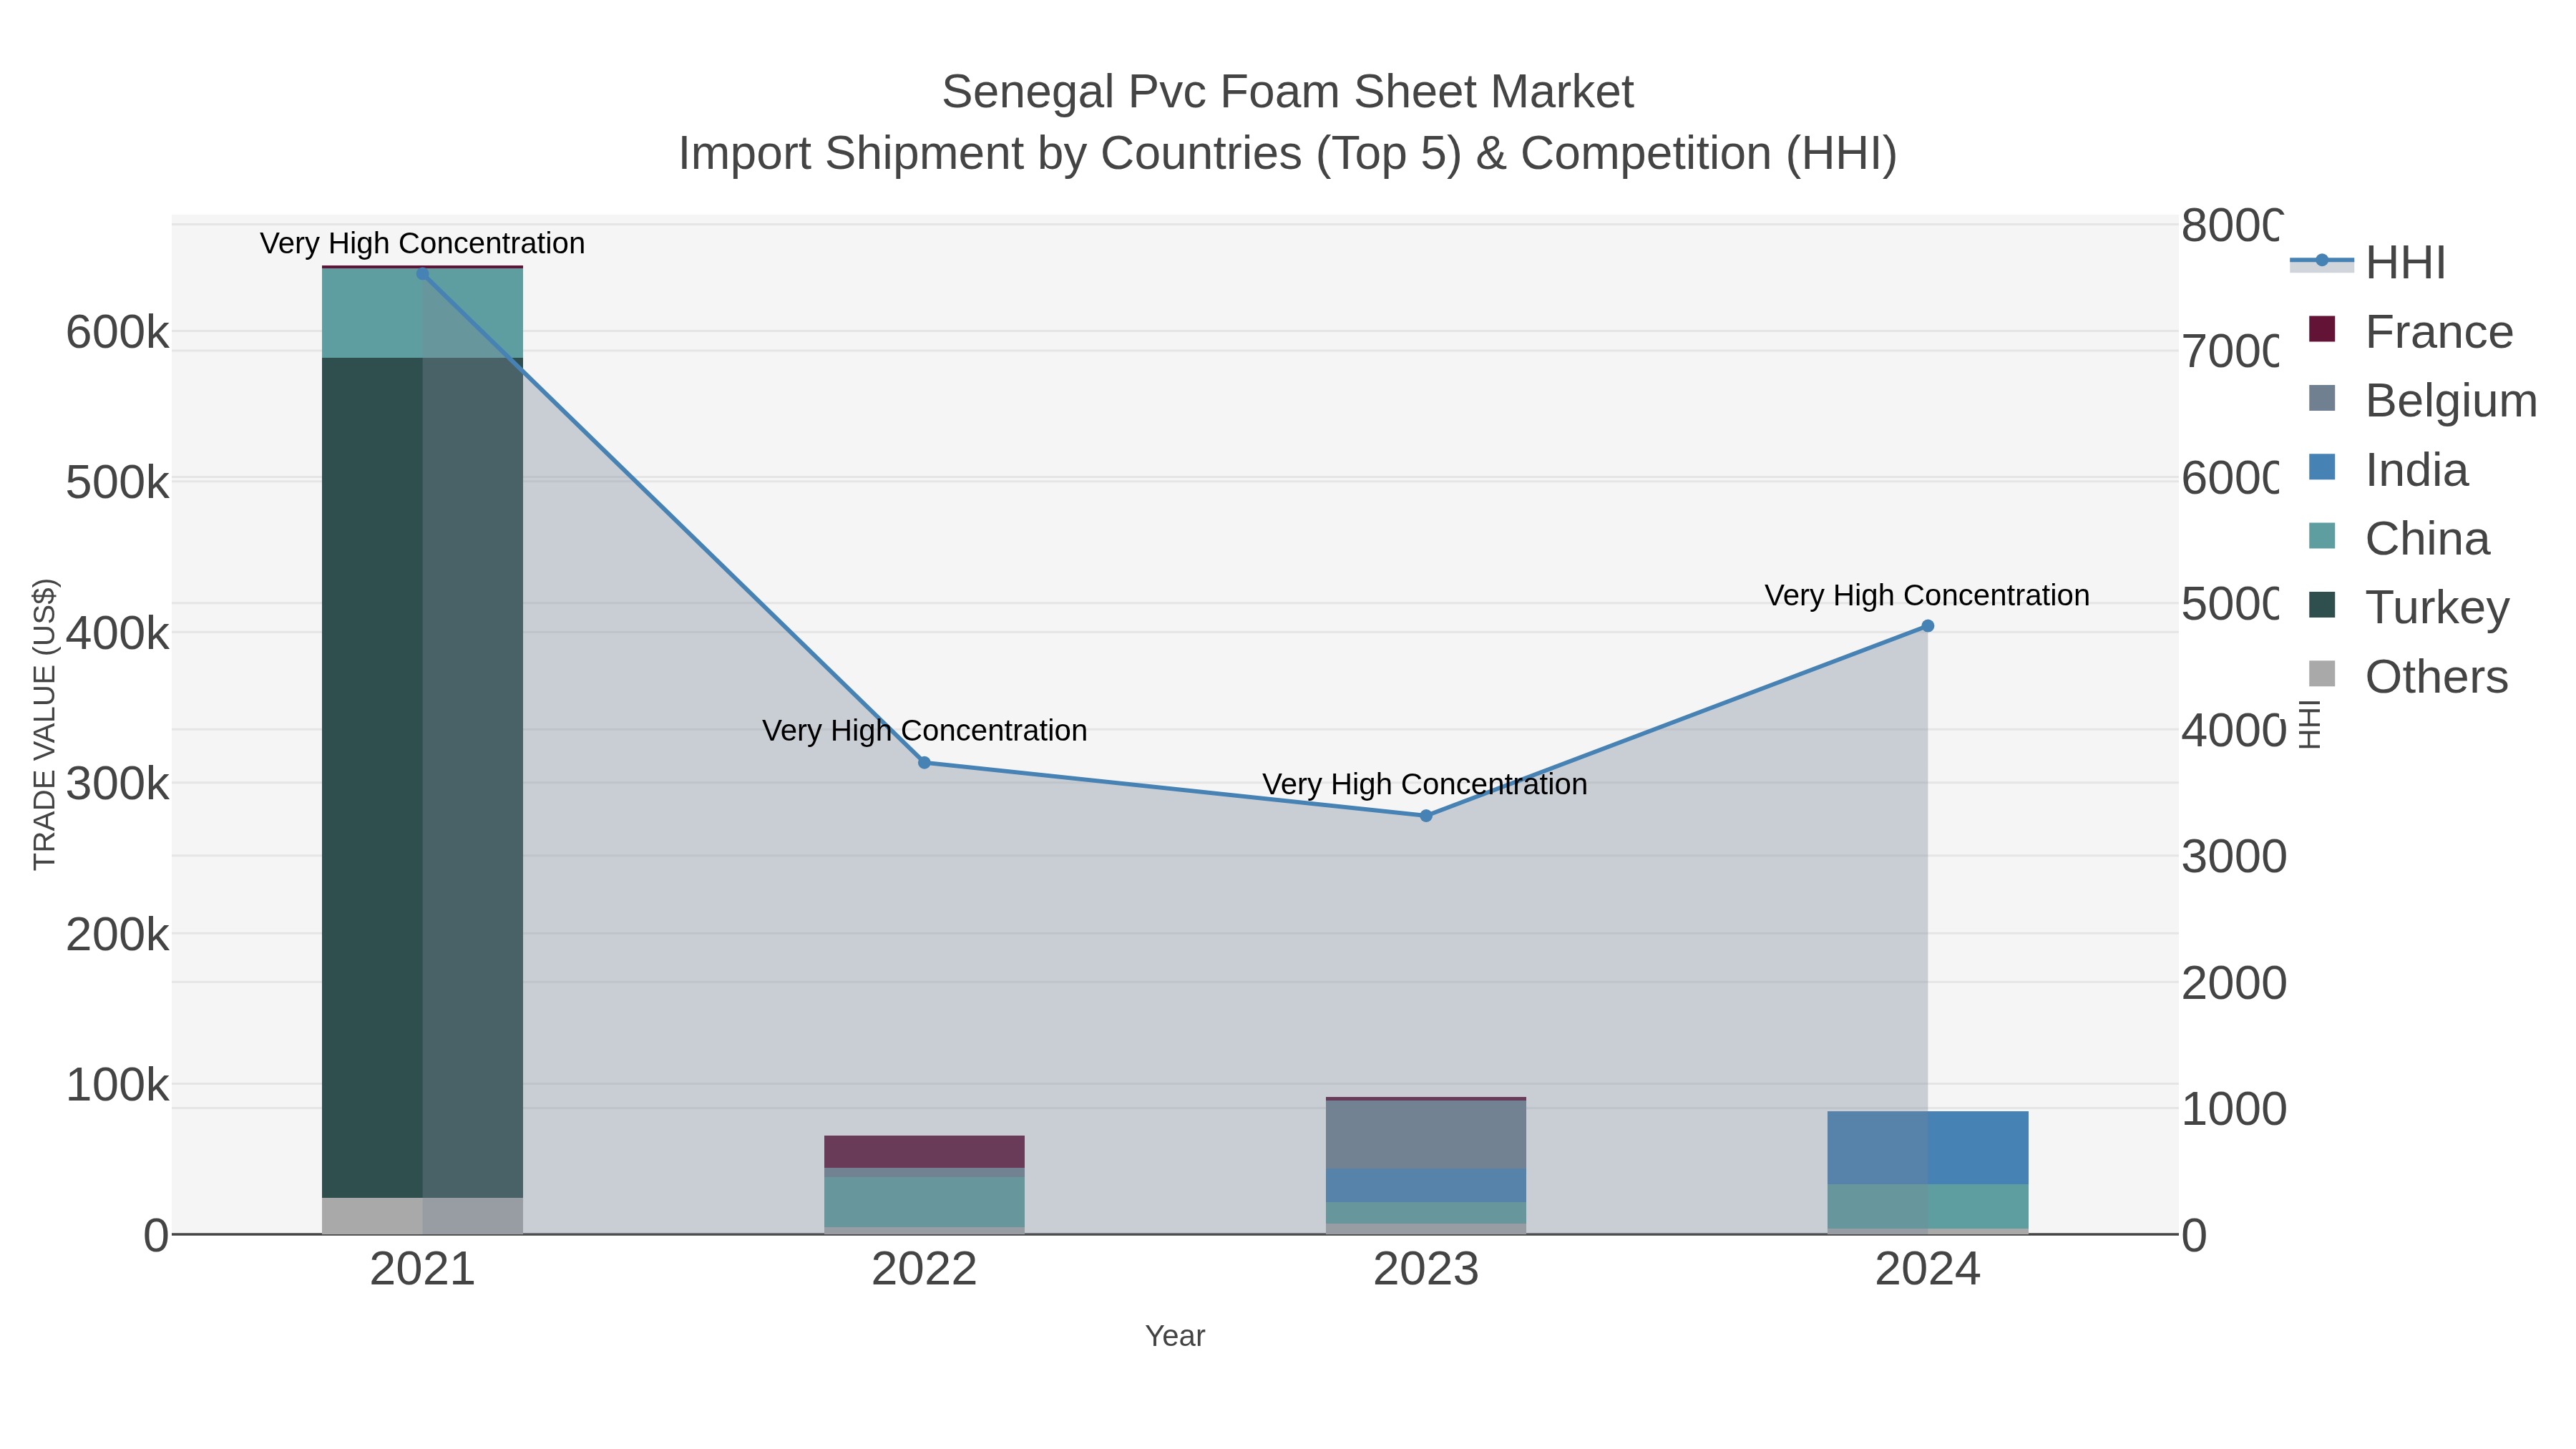Click the HHI data point for 2023
The image size is (2576, 1449).
[x=1426, y=816]
